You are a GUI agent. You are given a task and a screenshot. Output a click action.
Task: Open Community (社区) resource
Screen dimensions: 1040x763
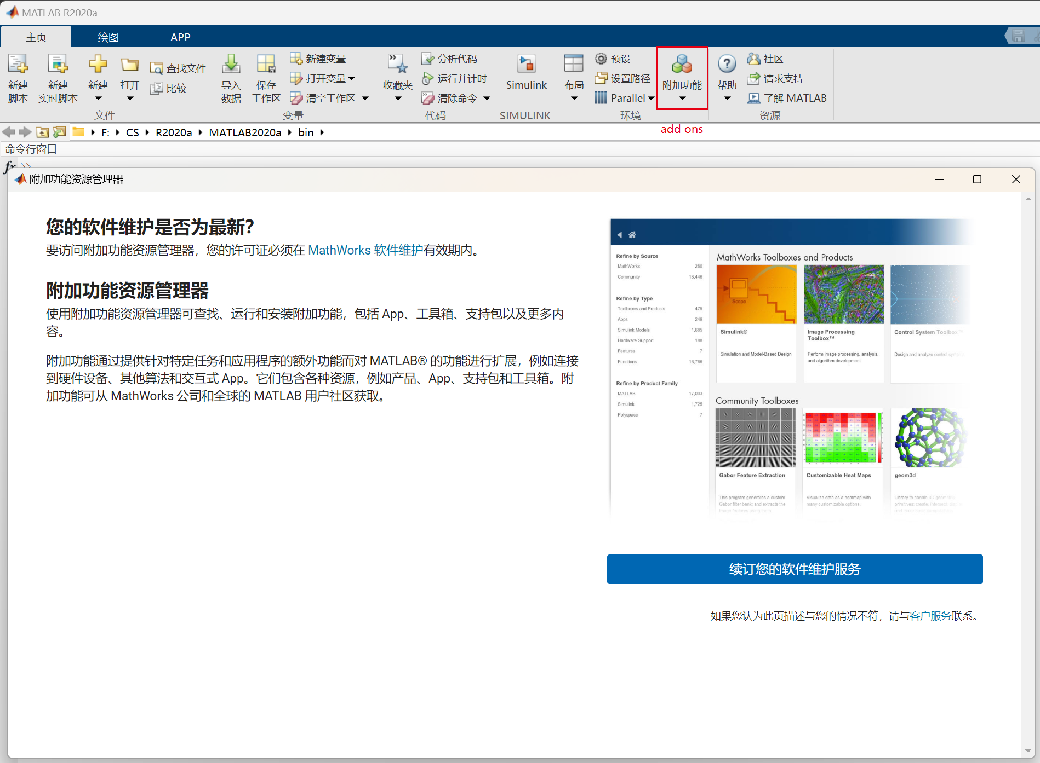coord(765,59)
